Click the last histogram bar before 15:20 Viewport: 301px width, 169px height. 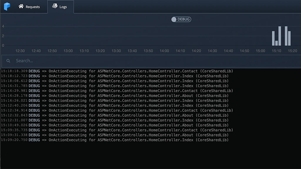pos(289,38)
